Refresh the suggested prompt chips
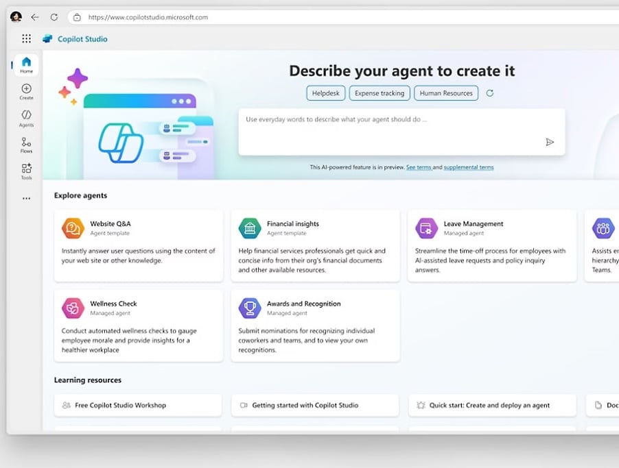Image resolution: width=619 pixels, height=468 pixels. (x=489, y=93)
